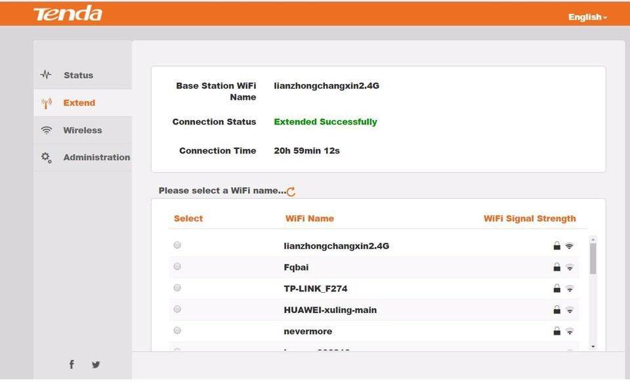
Task: Click the Administration gear icon
Action: pyautogui.click(x=46, y=157)
